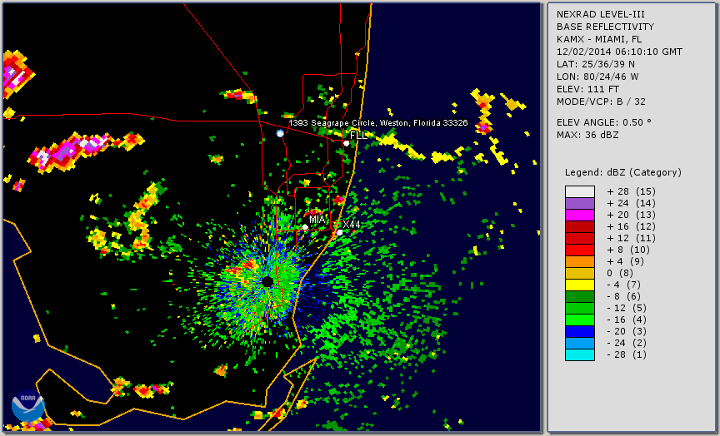
Task: Select the X44 marker dot
Action: pyautogui.click(x=340, y=232)
